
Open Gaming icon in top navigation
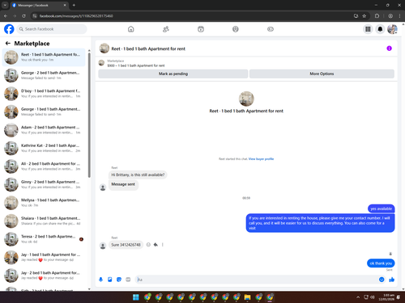tap(271, 29)
